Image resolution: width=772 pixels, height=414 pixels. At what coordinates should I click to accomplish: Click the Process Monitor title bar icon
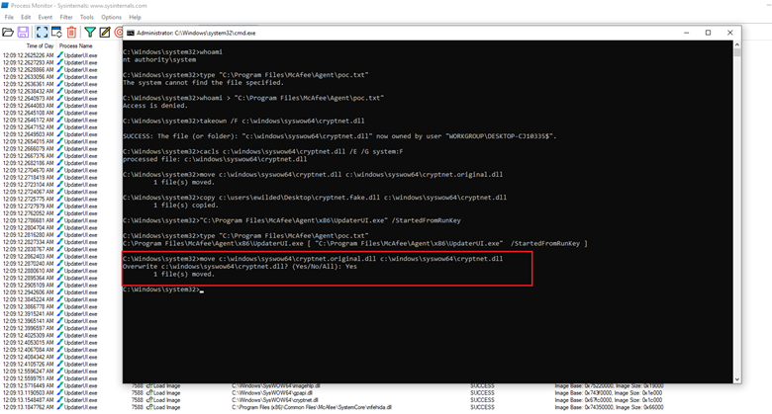(7, 5)
